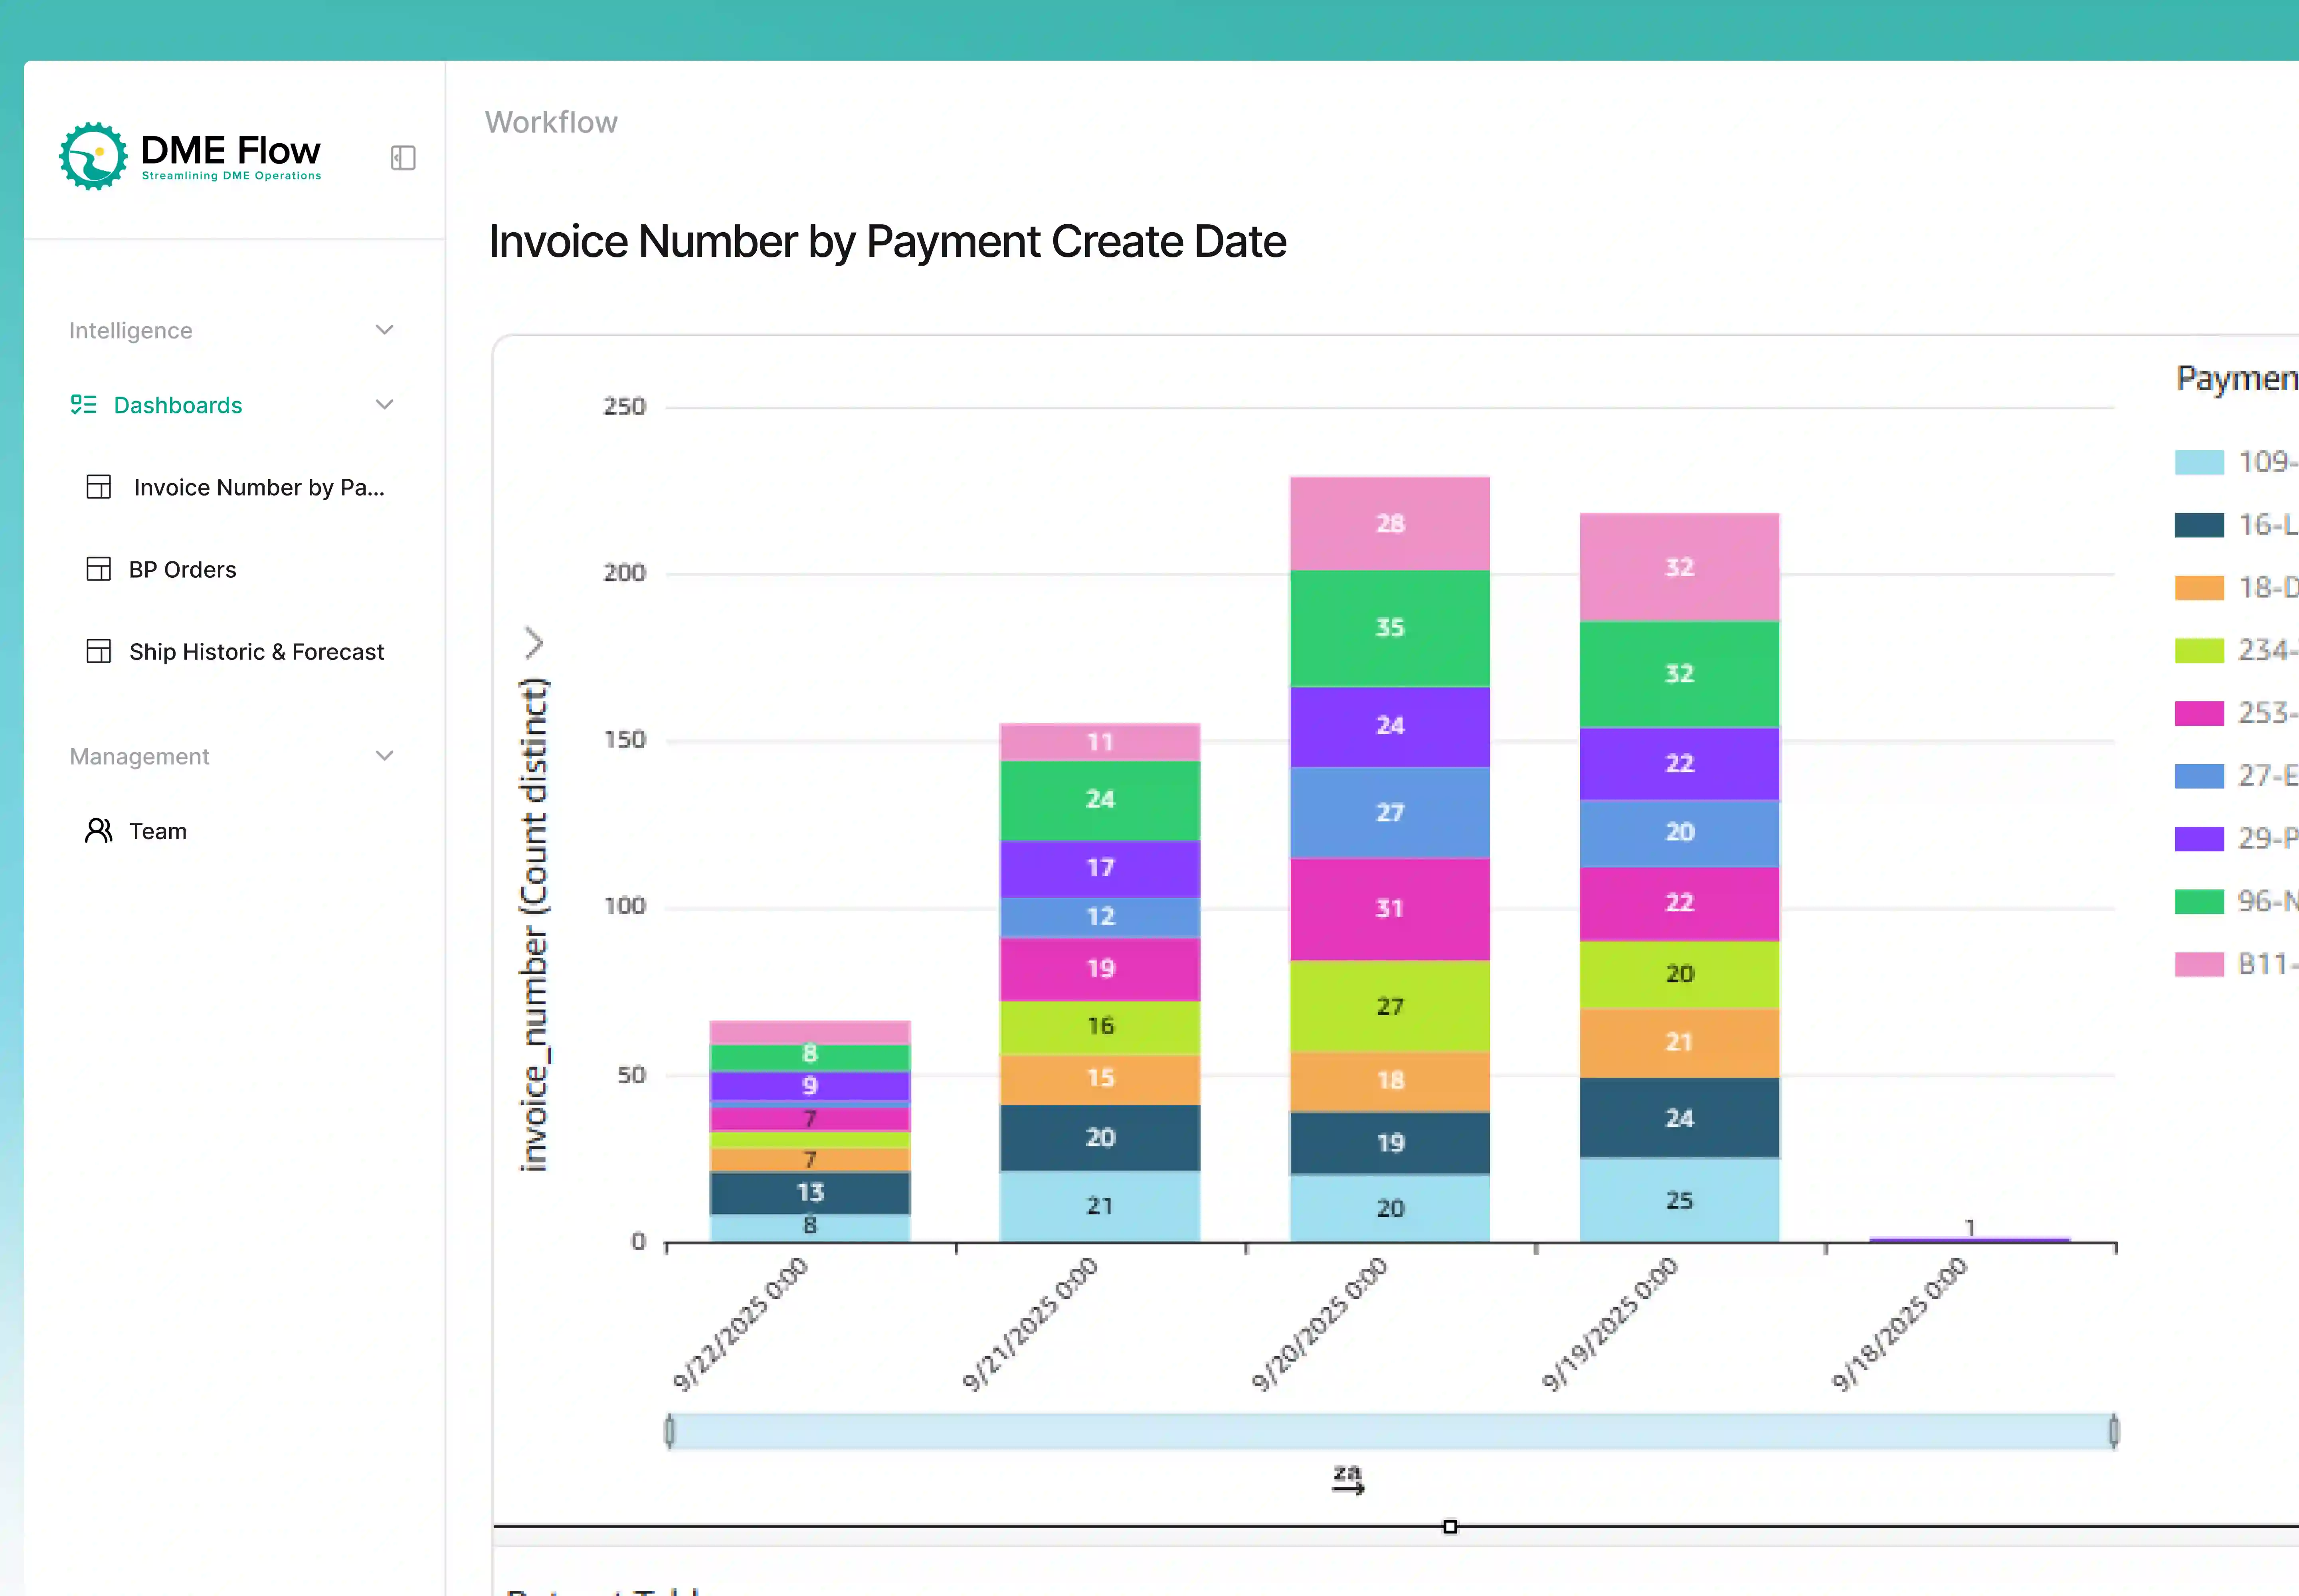
Task: Click the dark blue 24 segment in 9/19/2025 bar
Action: (x=1680, y=1118)
